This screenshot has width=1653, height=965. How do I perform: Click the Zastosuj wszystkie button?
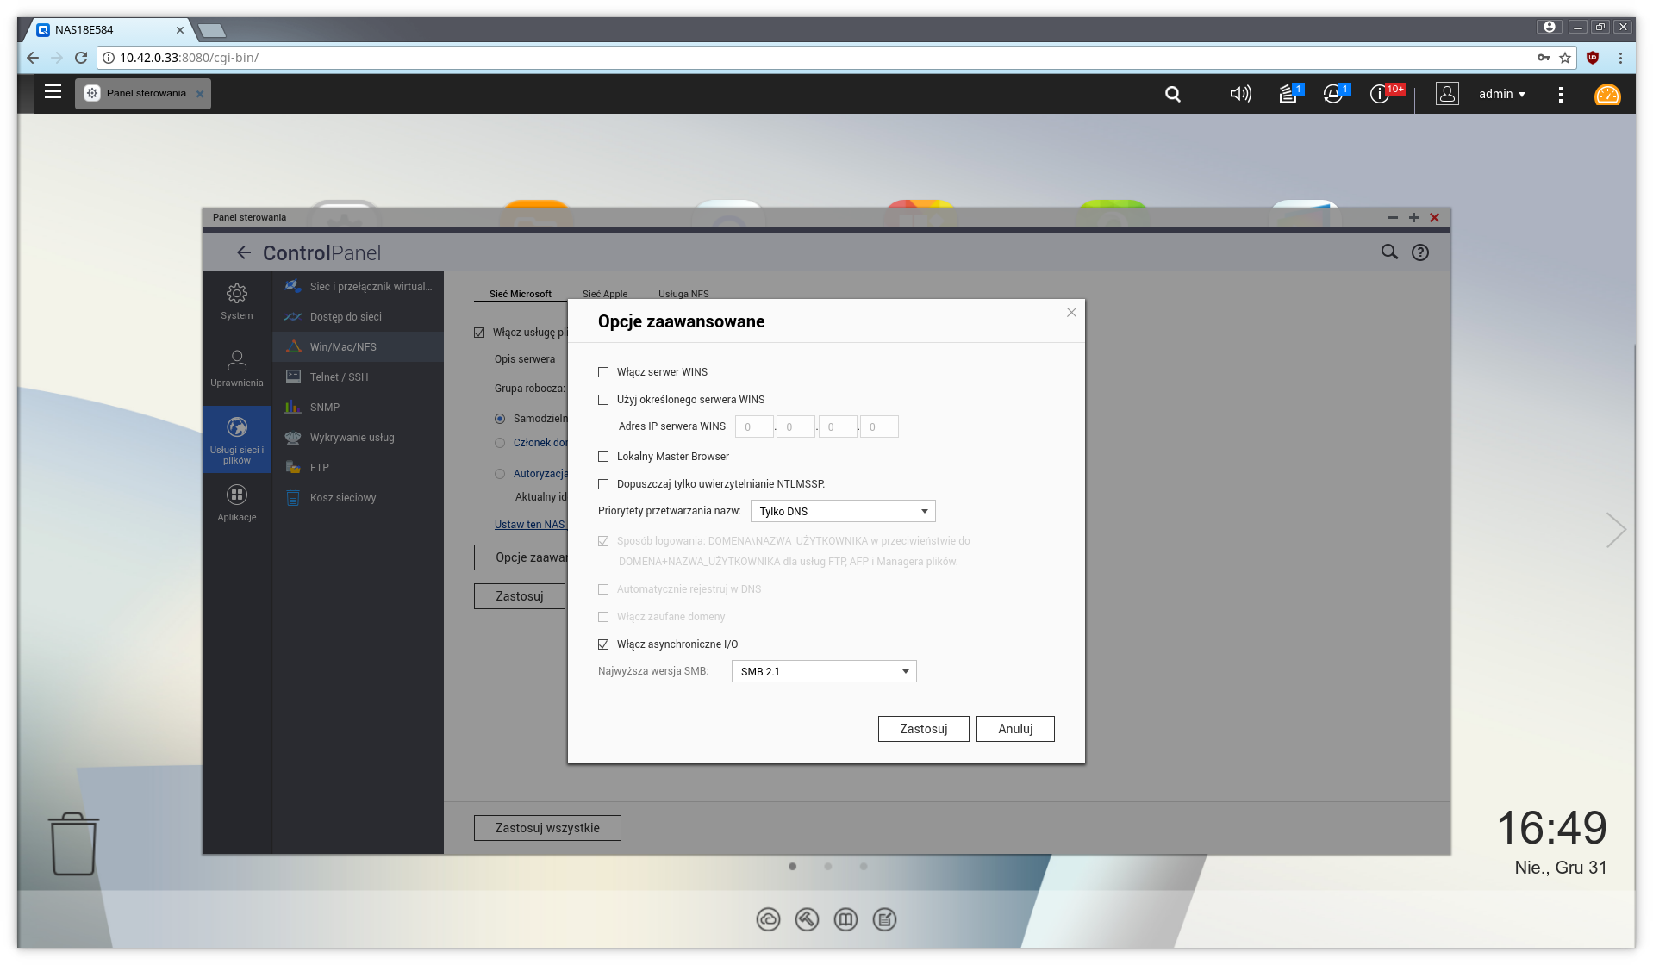tap(547, 827)
